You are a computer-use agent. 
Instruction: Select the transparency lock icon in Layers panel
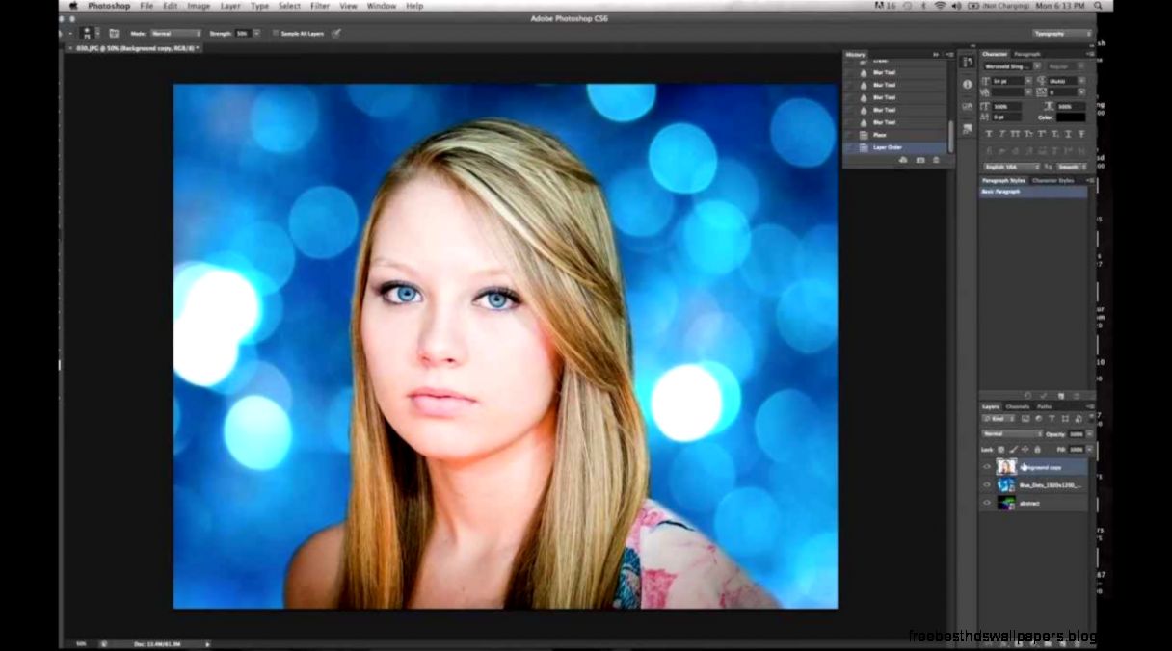click(999, 449)
